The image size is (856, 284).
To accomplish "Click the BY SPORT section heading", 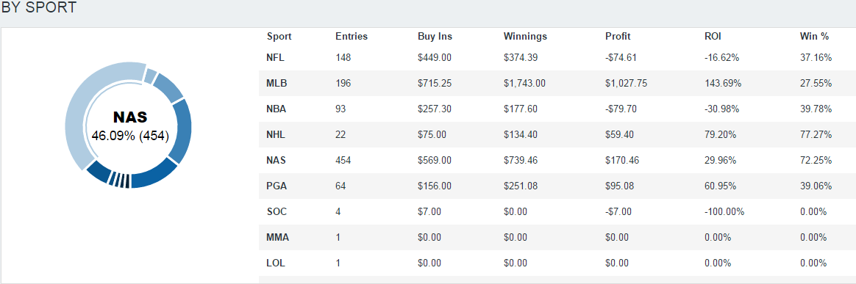I will 39,8.
